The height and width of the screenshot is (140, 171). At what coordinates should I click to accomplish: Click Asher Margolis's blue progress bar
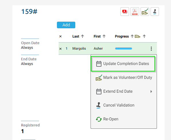point(124,48)
